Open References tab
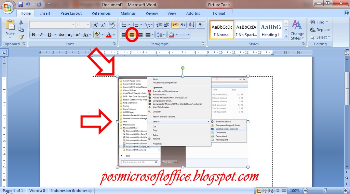 pyautogui.click(x=101, y=13)
